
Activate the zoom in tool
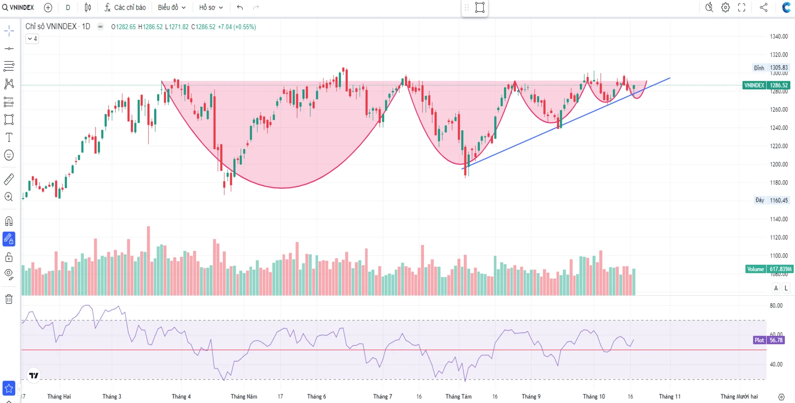pyautogui.click(x=9, y=197)
